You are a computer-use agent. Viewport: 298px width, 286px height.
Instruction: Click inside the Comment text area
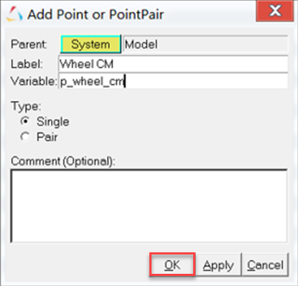click(149, 206)
